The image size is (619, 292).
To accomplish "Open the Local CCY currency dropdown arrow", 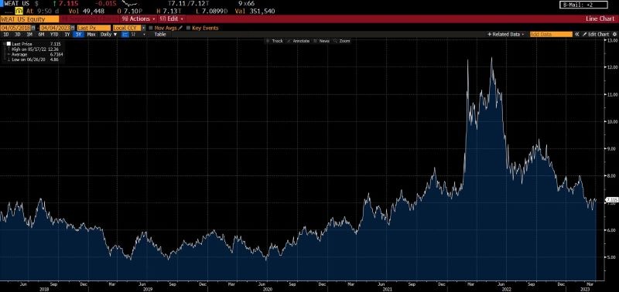I will 144,28.
